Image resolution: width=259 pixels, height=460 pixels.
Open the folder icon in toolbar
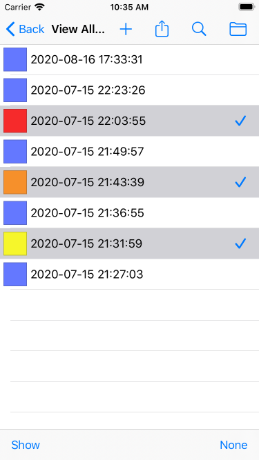(238, 30)
